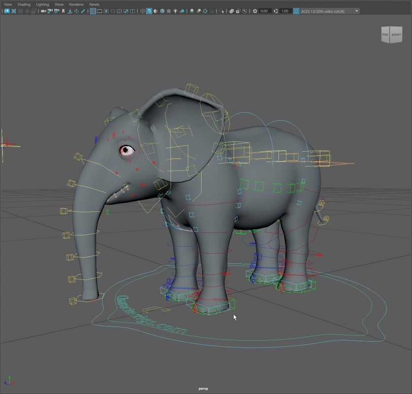Open the Panels menu
The width and height of the screenshot is (412, 394).
pyautogui.click(x=94, y=4)
